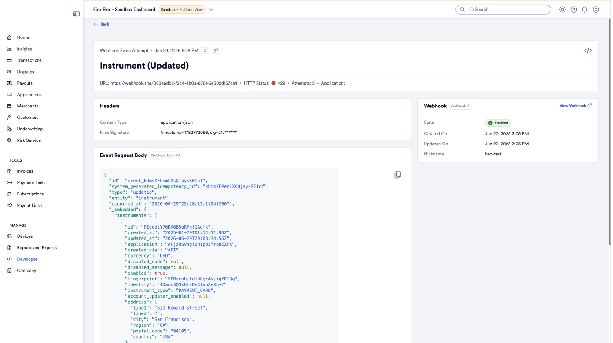The image size is (613, 343).
Task: Click the Instrument (Updated) heading
Action: coord(144,66)
